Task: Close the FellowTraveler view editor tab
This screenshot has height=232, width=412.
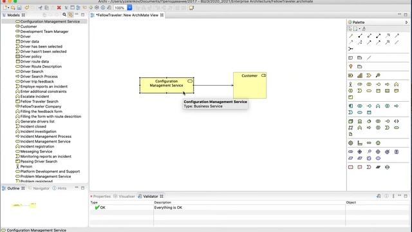Action: click(x=162, y=15)
